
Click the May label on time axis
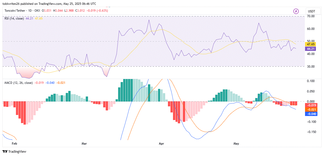236,144
